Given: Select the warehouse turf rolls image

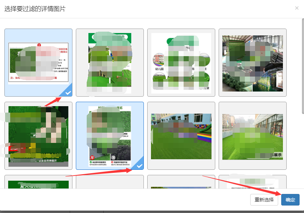Looking at the screenshot, I should (x=252, y=63).
